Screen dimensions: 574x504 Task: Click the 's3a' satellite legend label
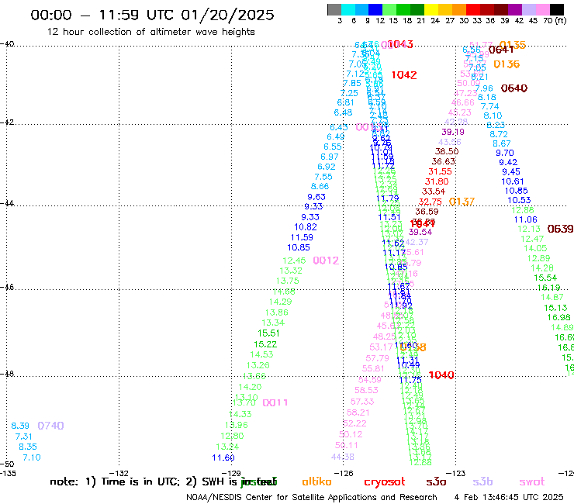(x=437, y=482)
